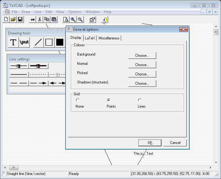The image size is (221, 179).
Task: Zoom in with the plus magnifier icon
Action: click(x=73, y=20)
